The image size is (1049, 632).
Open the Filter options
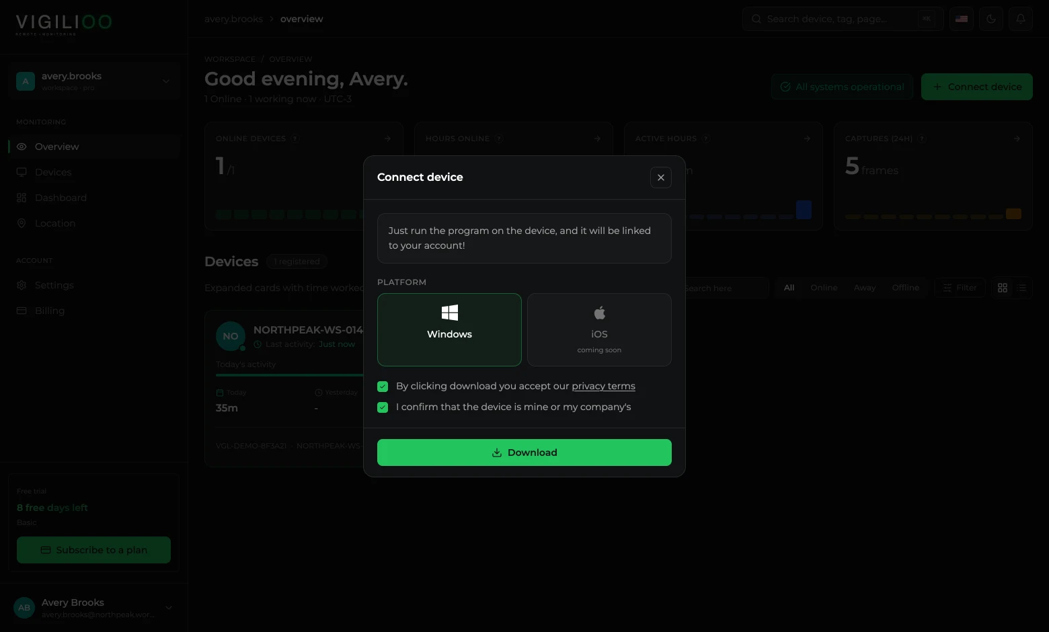[x=960, y=288]
